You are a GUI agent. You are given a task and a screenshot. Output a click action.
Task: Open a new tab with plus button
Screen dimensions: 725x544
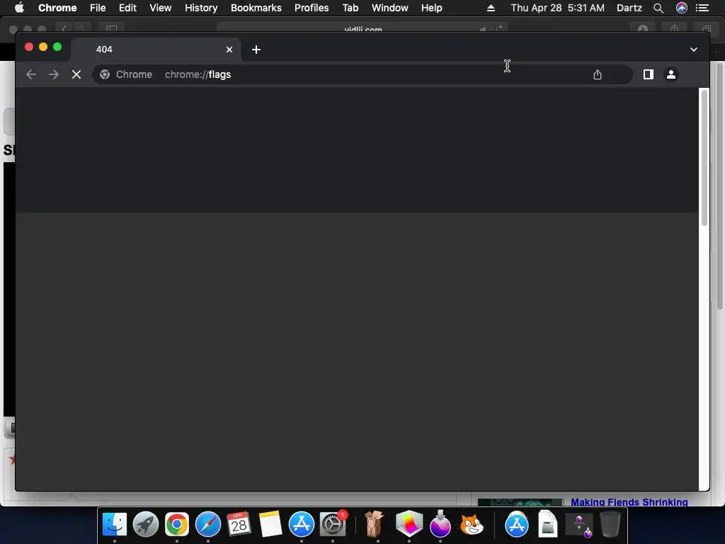tap(256, 50)
